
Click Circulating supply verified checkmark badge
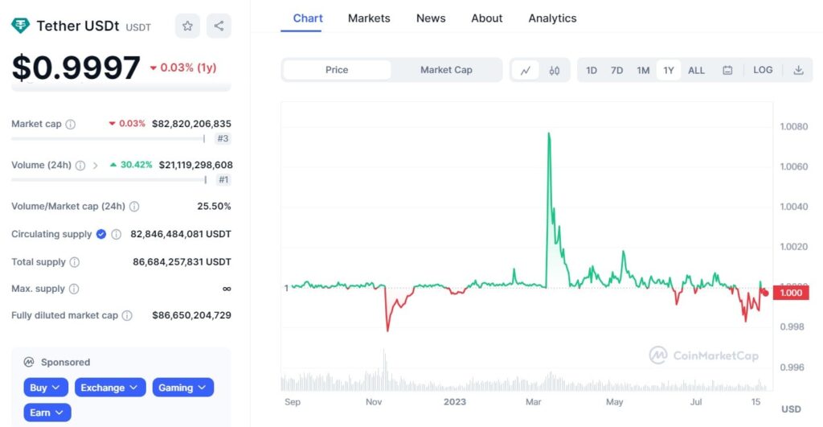101,234
